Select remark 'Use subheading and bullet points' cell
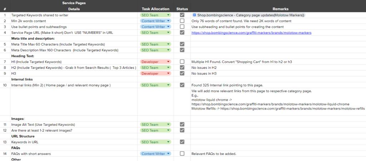The image size is (366, 161). pos(278,27)
